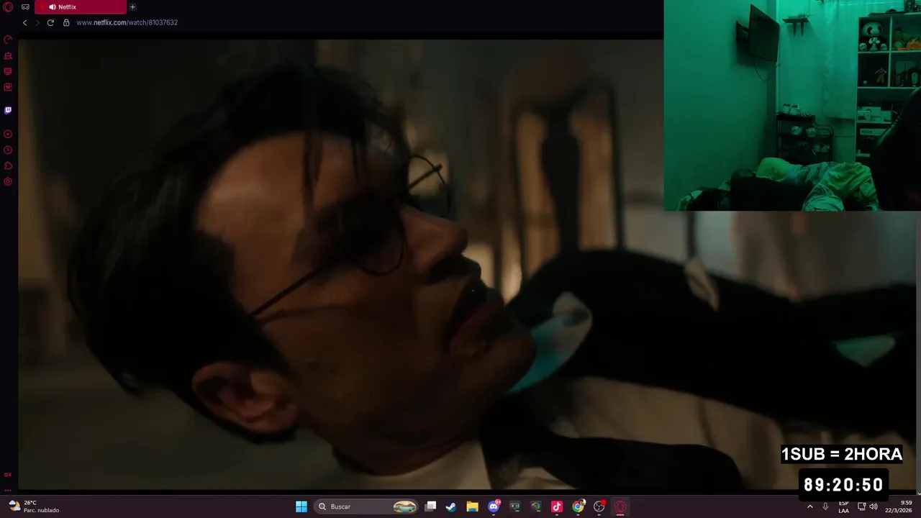Image resolution: width=921 pixels, height=518 pixels.
Task: Go back to previous page
Action: point(24,22)
